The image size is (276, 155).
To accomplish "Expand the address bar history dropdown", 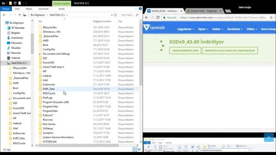I will pos(112,15).
